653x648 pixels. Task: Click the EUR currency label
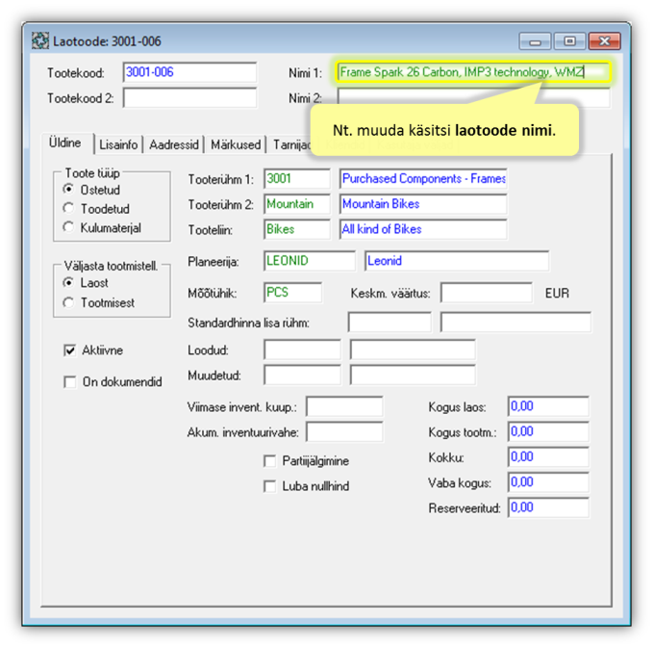pyautogui.click(x=557, y=293)
